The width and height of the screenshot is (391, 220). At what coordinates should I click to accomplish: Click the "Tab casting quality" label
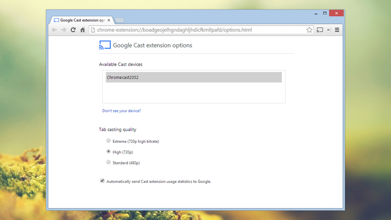tap(117, 130)
